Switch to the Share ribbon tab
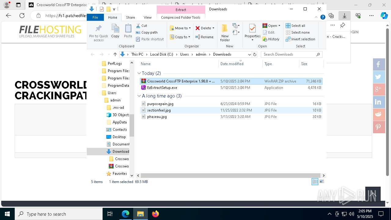 pos(130,17)
